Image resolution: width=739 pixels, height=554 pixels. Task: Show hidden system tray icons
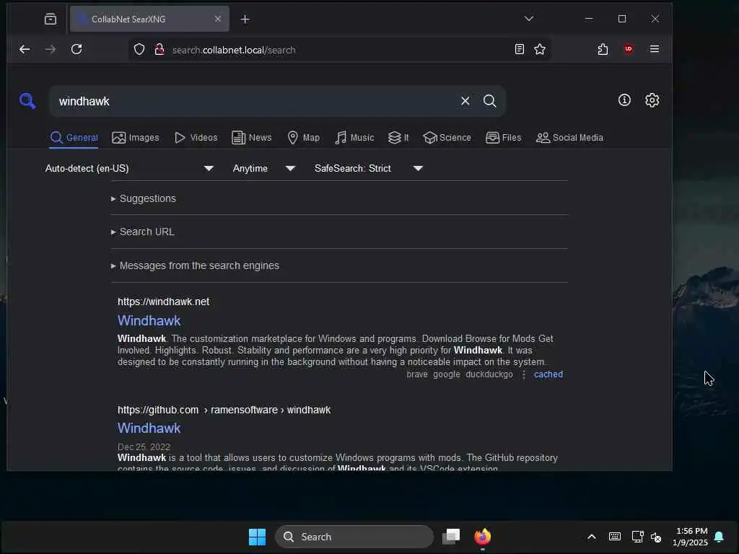592,537
